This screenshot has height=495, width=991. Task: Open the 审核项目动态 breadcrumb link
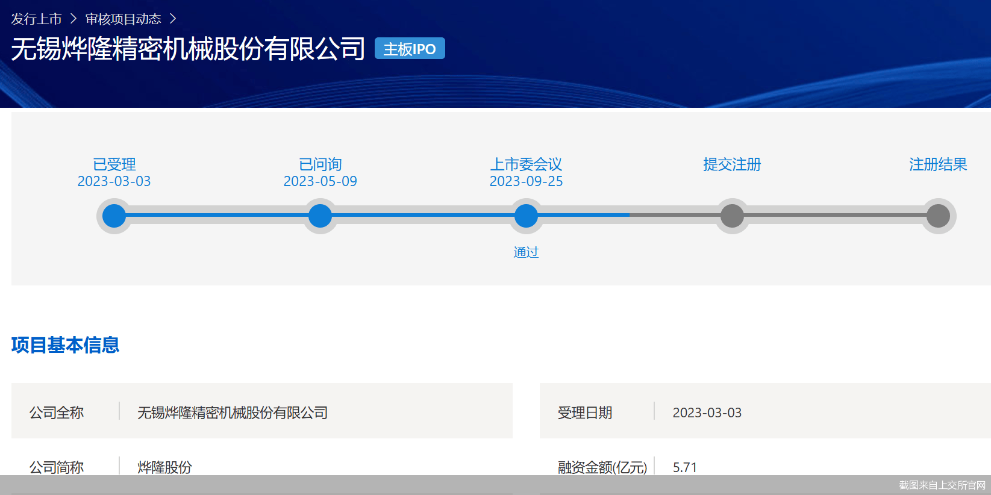pos(123,19)
